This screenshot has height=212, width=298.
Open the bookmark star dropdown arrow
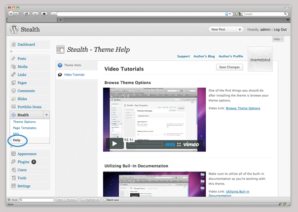(x=230, y=14)
